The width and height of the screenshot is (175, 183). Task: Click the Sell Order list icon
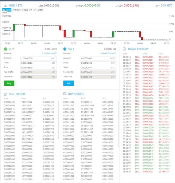(x=5, y=94)
